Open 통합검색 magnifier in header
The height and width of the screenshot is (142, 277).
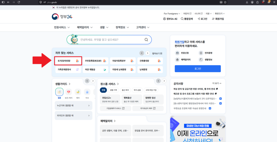coord(182,19)
